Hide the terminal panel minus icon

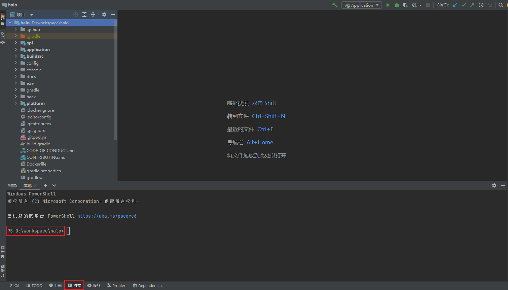click(x=503, y=185)
